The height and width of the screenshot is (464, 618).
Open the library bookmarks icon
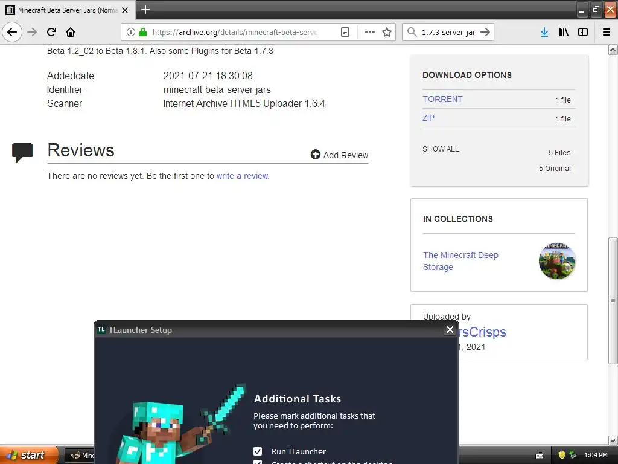point(564,32)
